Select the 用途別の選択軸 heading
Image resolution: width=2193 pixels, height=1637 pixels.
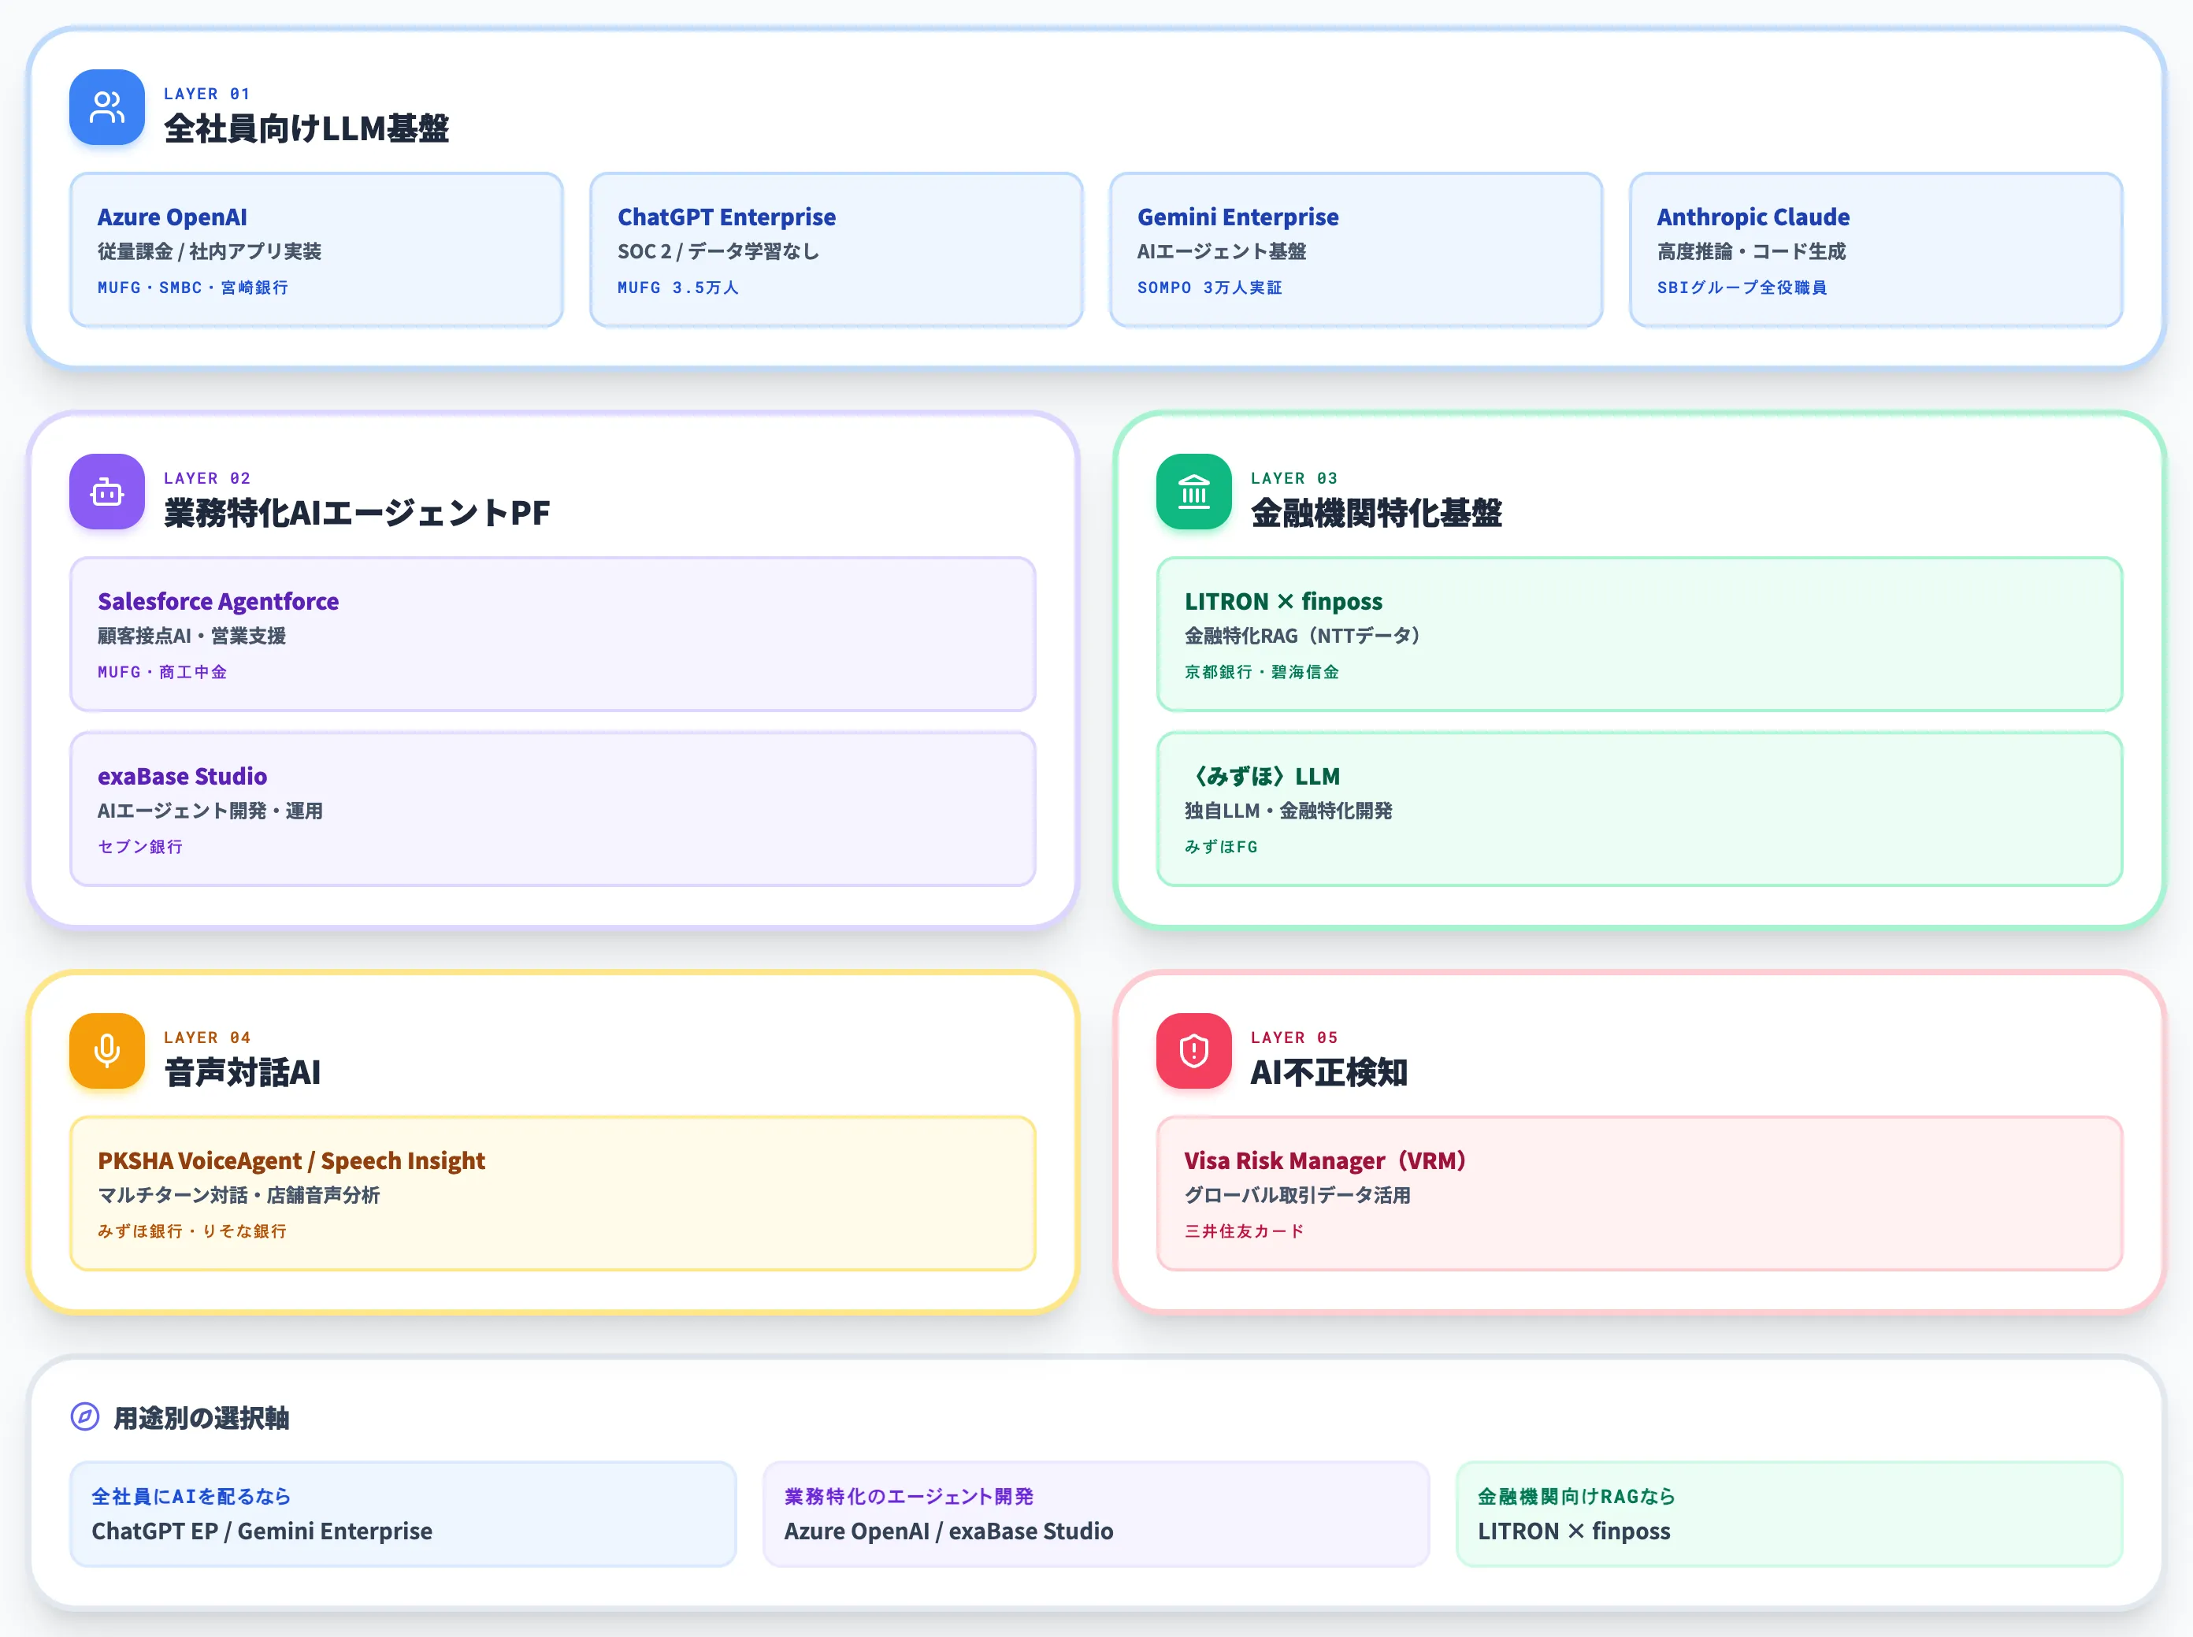tap(201, 1418)
